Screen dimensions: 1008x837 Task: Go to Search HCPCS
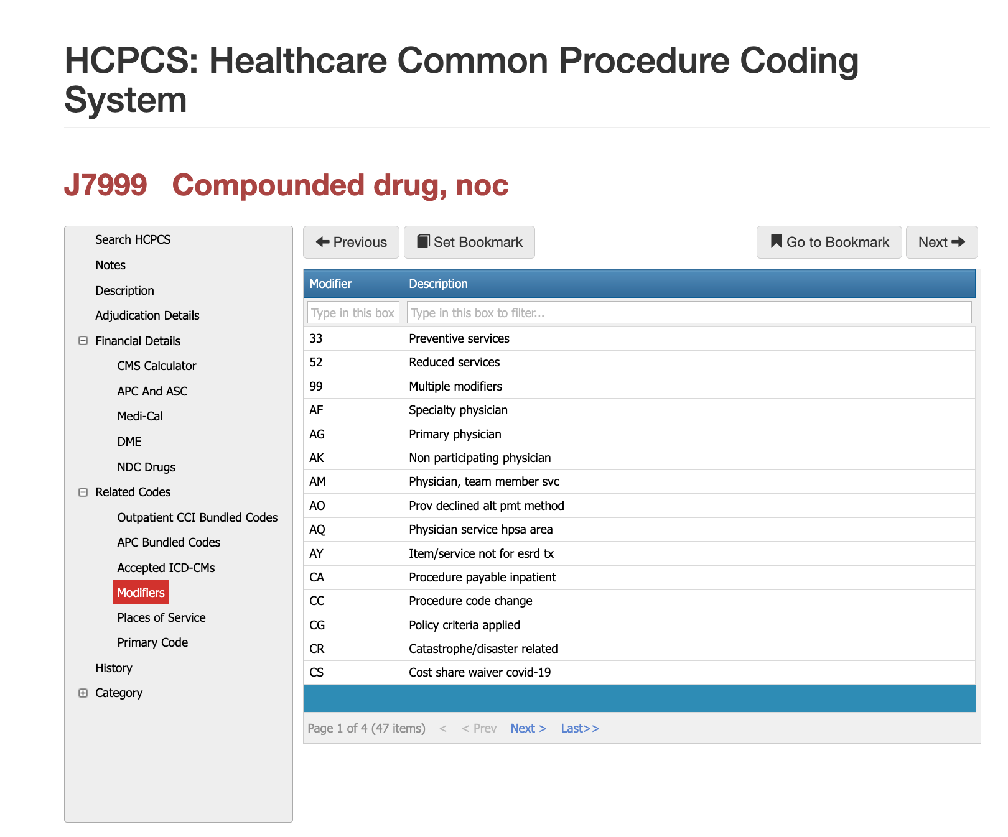point(133,239)
